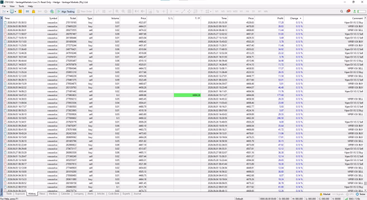Screen dimensions: 367x200
Task: Select the vertical line tool
Action: [171, 11]
